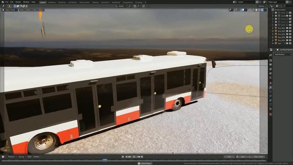Viewport: 293px width, 165px height.
Task: Open the Help menu
Action: coord(33,2)
